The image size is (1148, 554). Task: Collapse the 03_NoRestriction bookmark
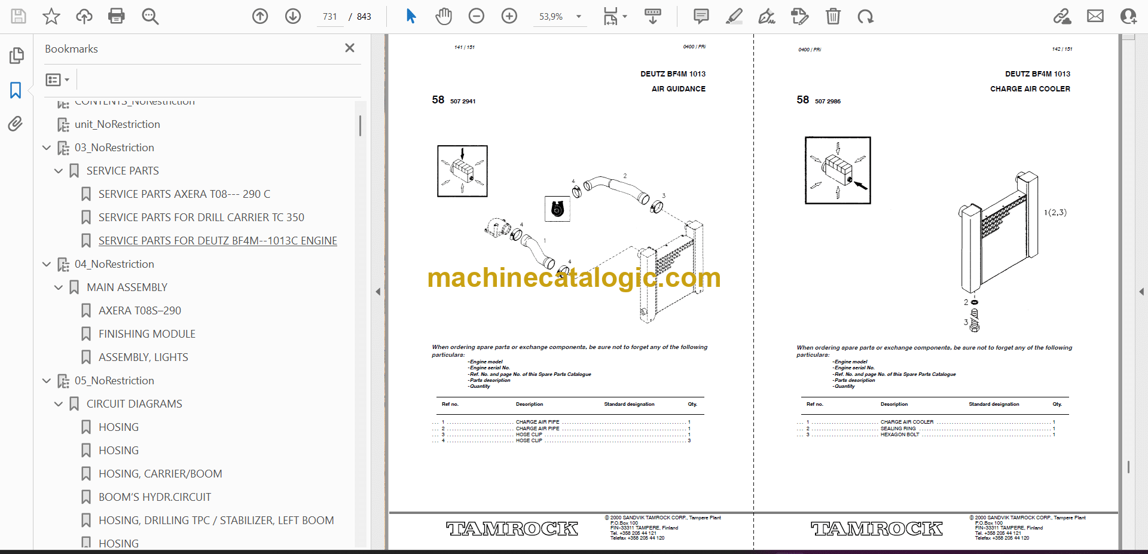(47, 148)
